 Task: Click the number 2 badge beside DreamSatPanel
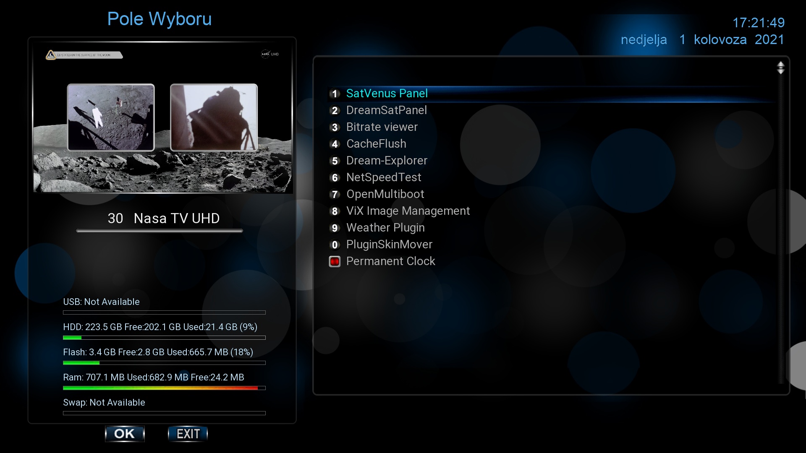[x=335, y=110]
